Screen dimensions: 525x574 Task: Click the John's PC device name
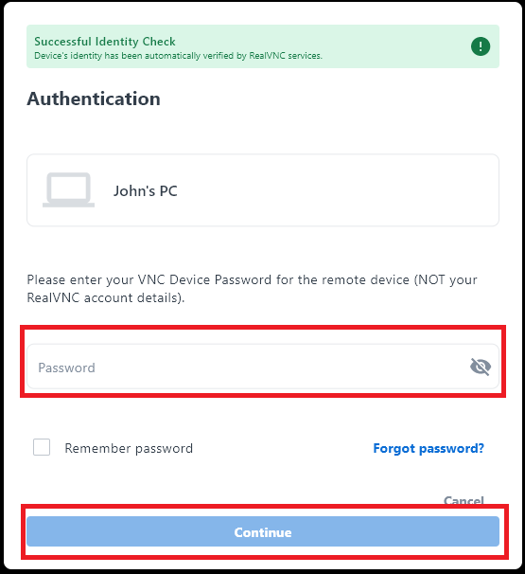click(x=145, y=191)
